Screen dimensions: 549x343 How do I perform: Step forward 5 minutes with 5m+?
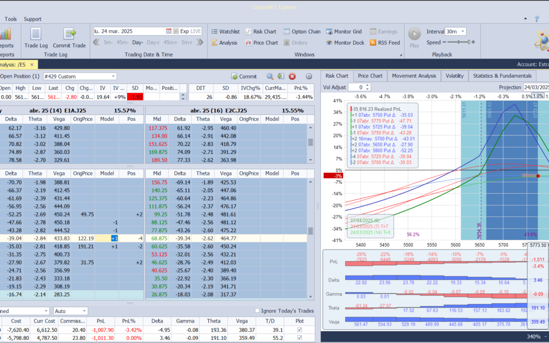tap(187, 42)
